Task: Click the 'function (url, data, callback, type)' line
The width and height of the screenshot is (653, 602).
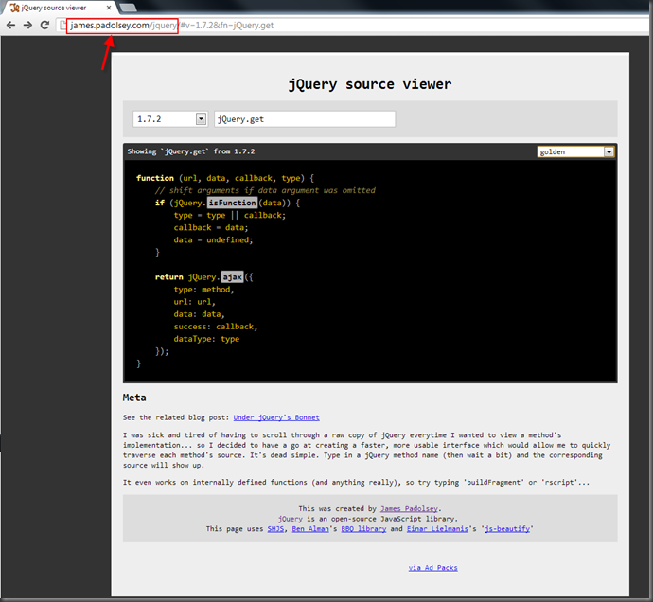Action: tap(225, 178)
